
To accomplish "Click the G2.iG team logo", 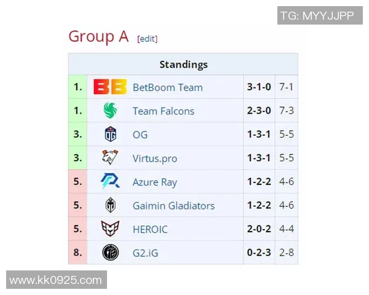I will [110, 253].
